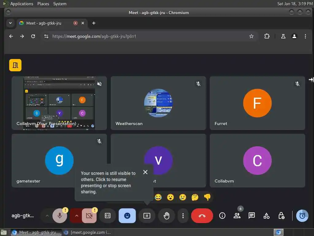The width and height of the screenshot is (314, 236).
Task: Send the laughing emoji reaction
Action: (158, 197)
